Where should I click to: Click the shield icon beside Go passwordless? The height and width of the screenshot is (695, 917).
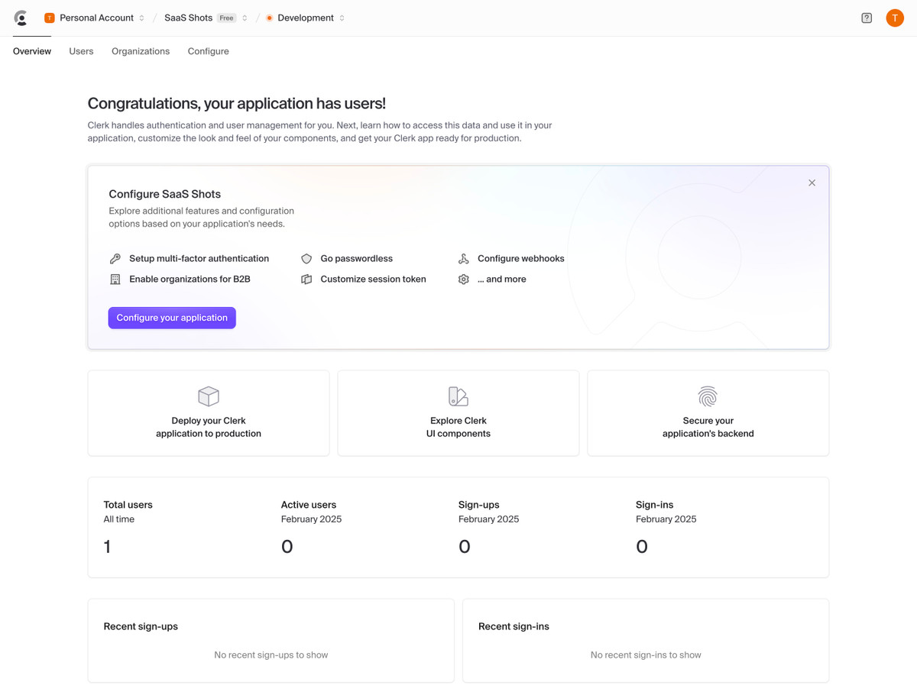tap(306, 259)
